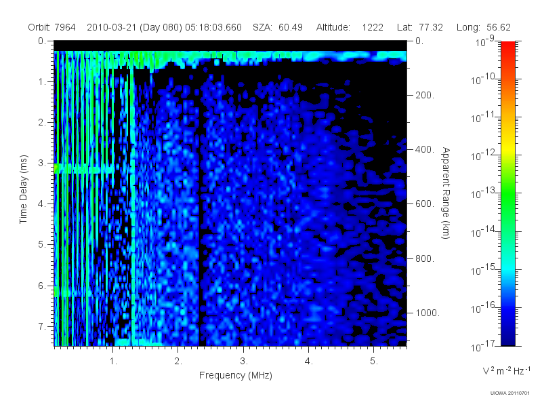This screenshot has height=407, width=542.
Task: Click the timestamp 05:18:03.660
Action: (213, 27)
